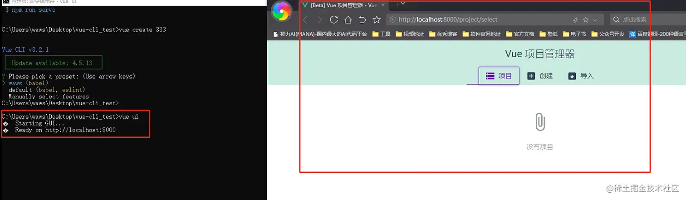
Task: Click the 没有项目 text
Action: point(540,147)
